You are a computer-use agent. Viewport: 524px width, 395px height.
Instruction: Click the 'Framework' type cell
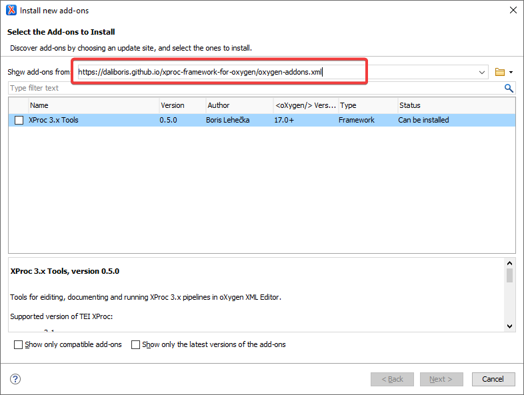pos(356,120)
